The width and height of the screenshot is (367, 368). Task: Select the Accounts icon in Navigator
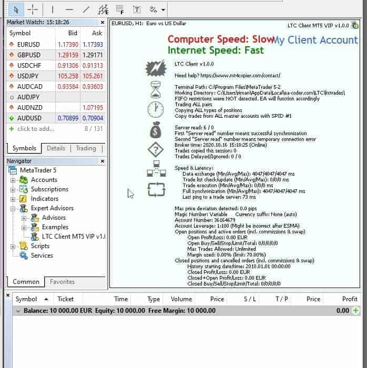[x=24, y=180]
